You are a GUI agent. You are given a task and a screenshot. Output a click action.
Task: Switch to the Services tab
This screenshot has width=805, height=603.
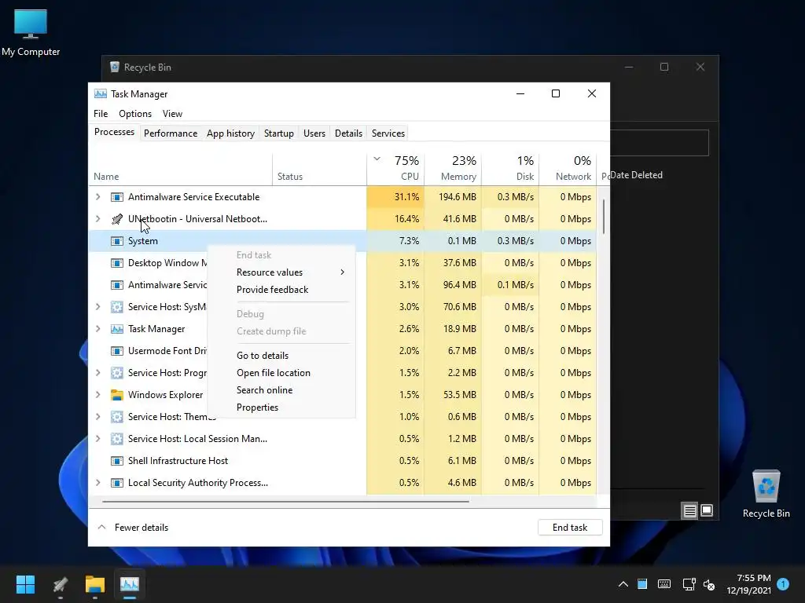tap(388, 133)
